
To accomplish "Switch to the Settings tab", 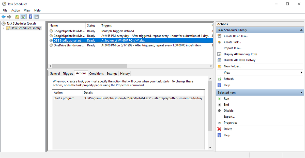I will tap(112, 74).
